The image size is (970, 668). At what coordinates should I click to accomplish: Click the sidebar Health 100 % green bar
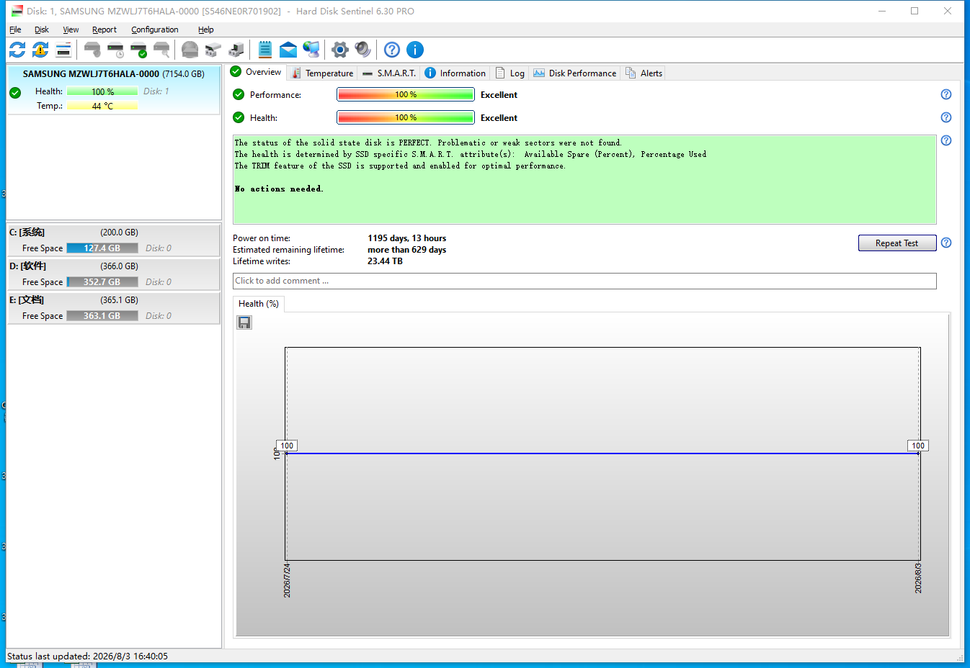102,91
